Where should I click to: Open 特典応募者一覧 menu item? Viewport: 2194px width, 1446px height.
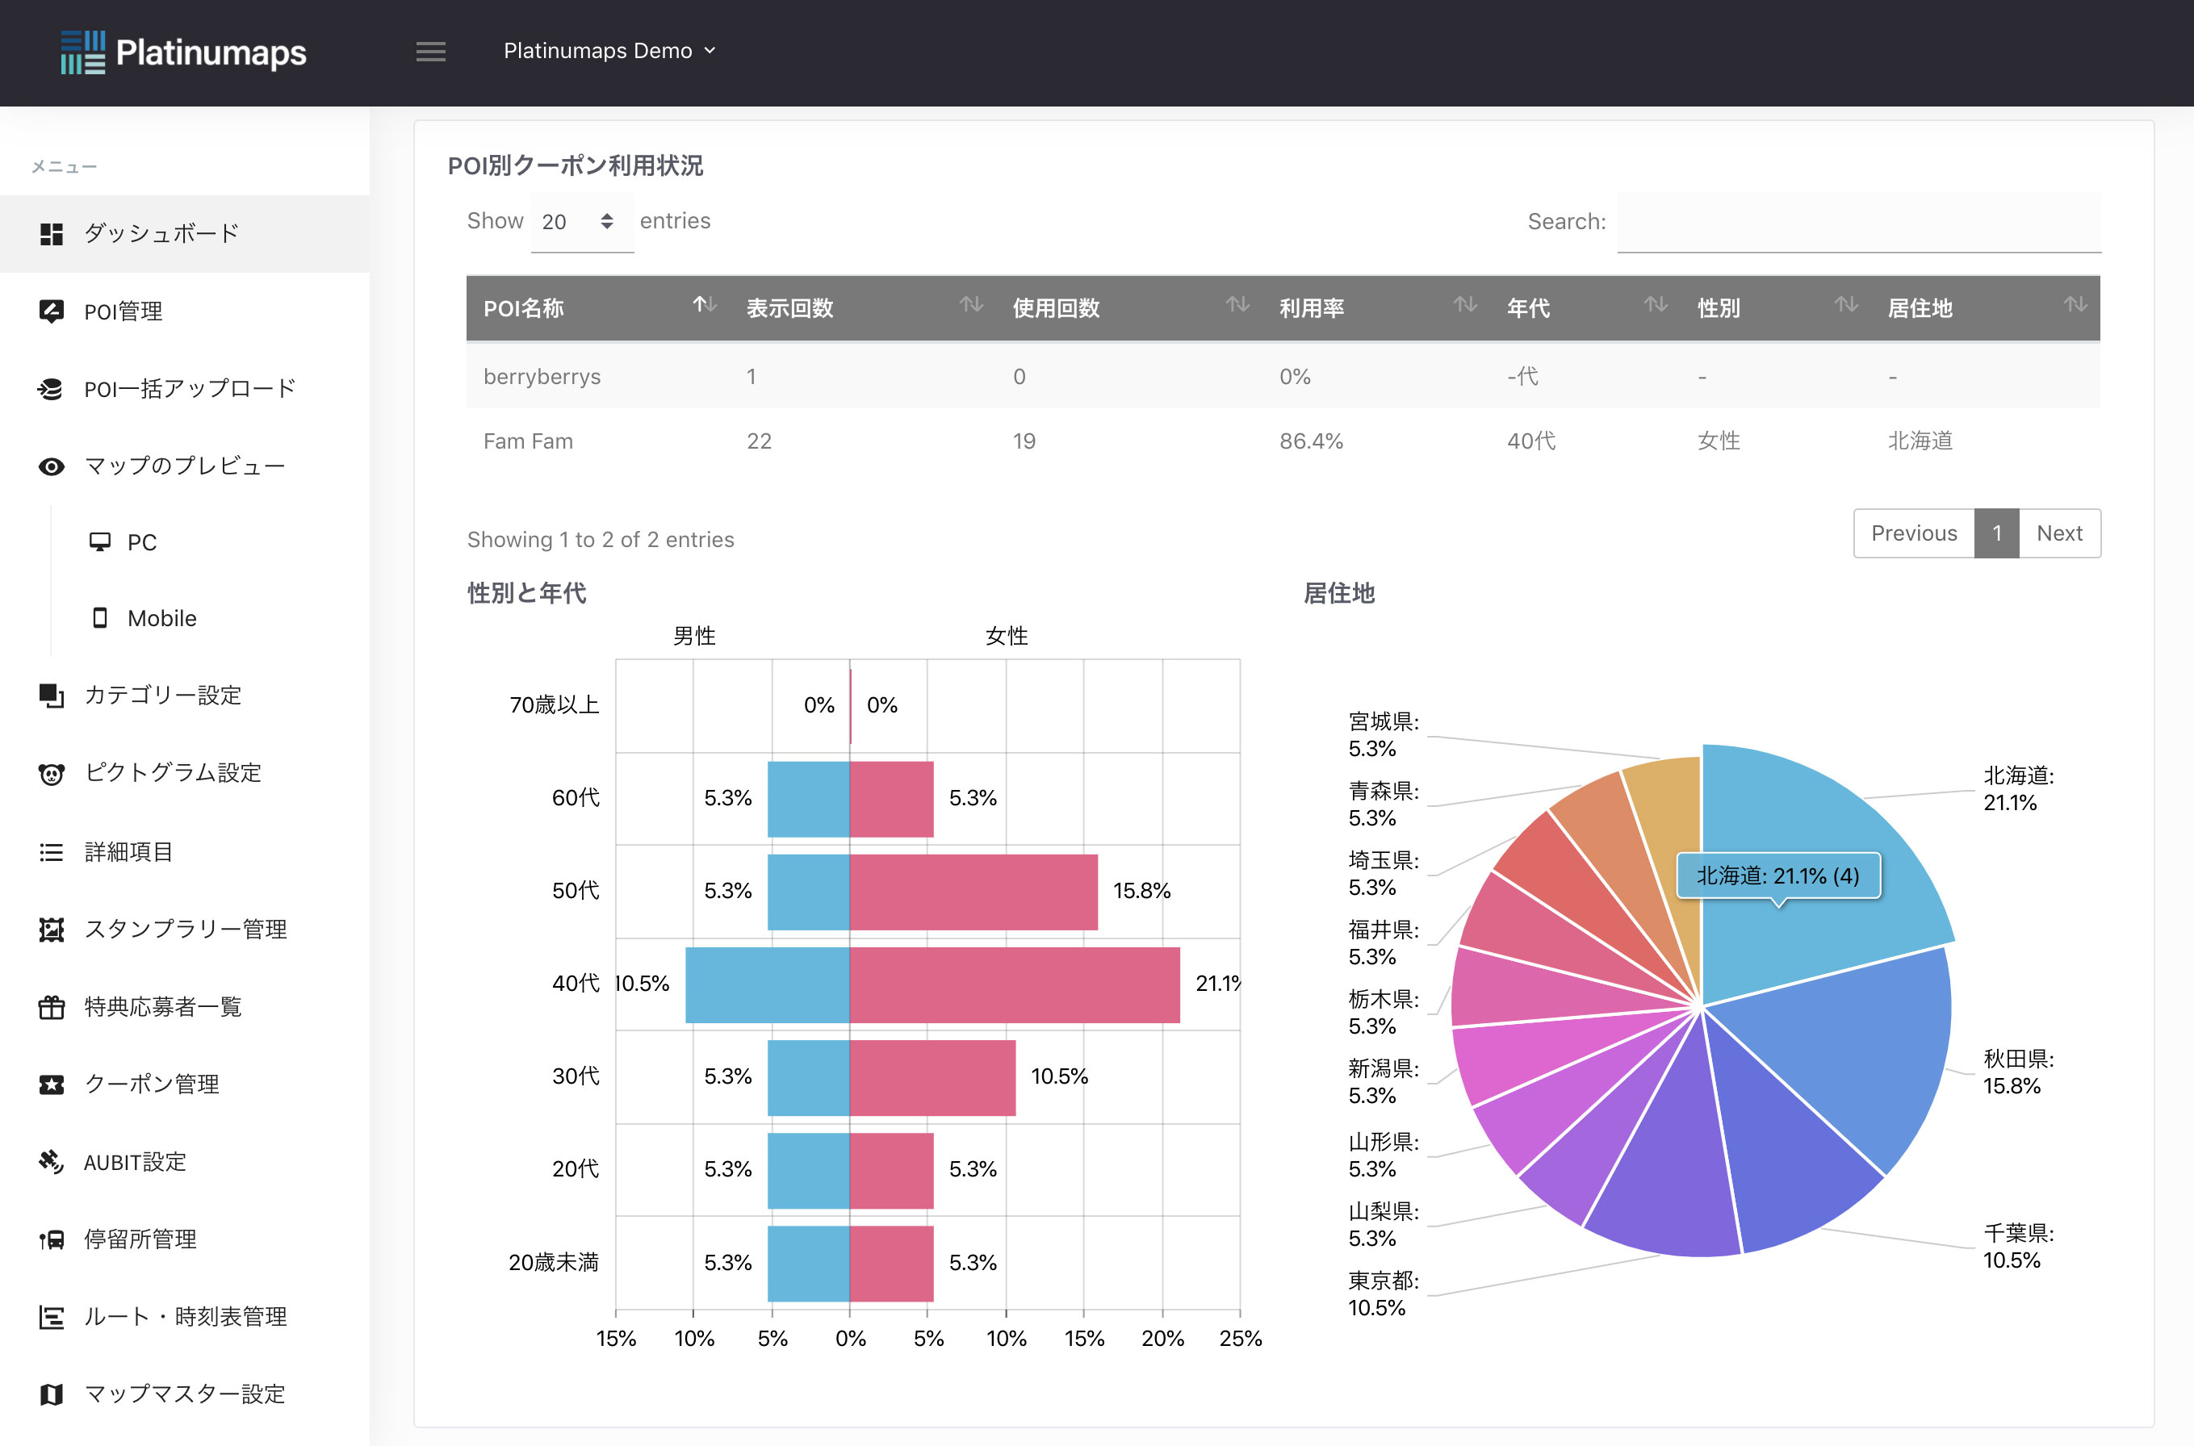[162, 1007]
